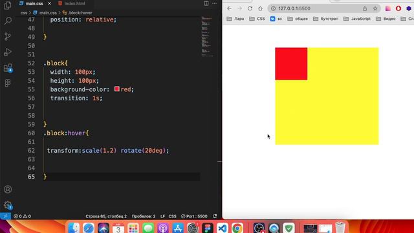Click the red block on the web page

[x=291, y=63]
